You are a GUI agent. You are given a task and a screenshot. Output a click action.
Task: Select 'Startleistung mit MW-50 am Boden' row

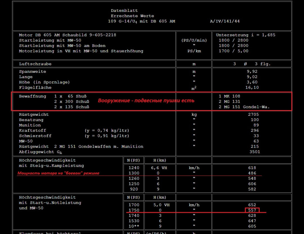tap(62, 46)
